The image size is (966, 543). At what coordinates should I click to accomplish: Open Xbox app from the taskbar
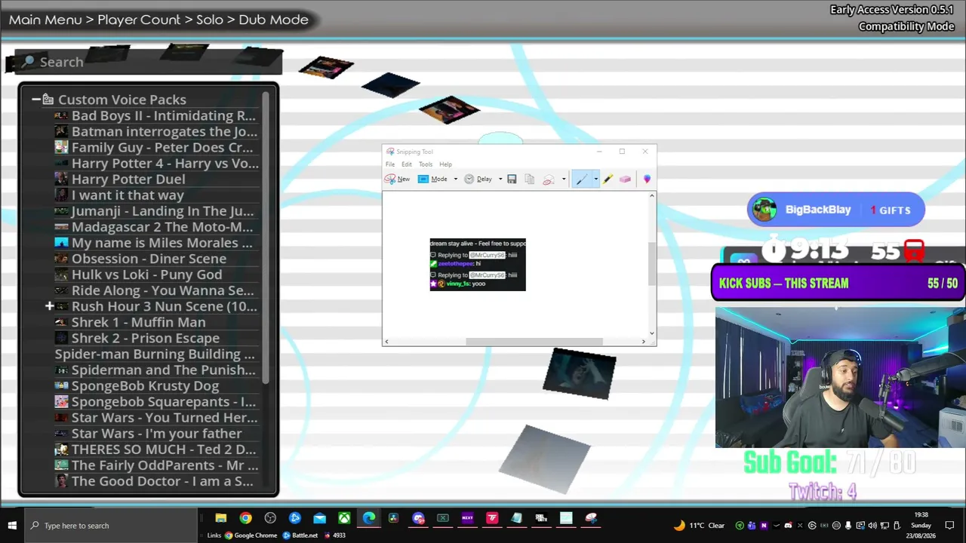[344, 518]
